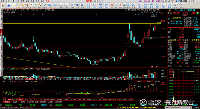Toggle the 叠 overlay option
The width and height of the screenshot is (200, 109).
tap(145, 10)
